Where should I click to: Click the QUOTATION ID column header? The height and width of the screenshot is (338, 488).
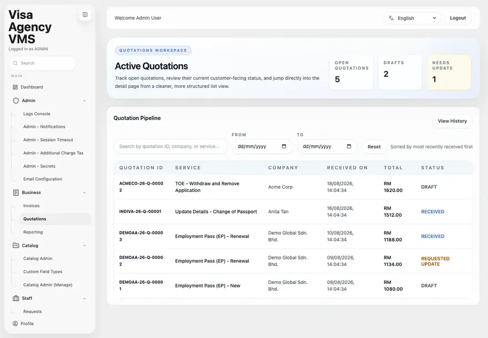141,168
